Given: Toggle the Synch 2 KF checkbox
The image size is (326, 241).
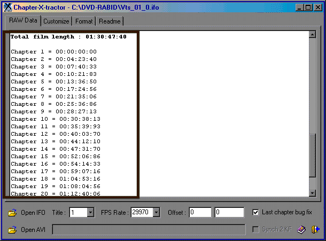Looking at the screenshot, I should [x=255, y=230].
